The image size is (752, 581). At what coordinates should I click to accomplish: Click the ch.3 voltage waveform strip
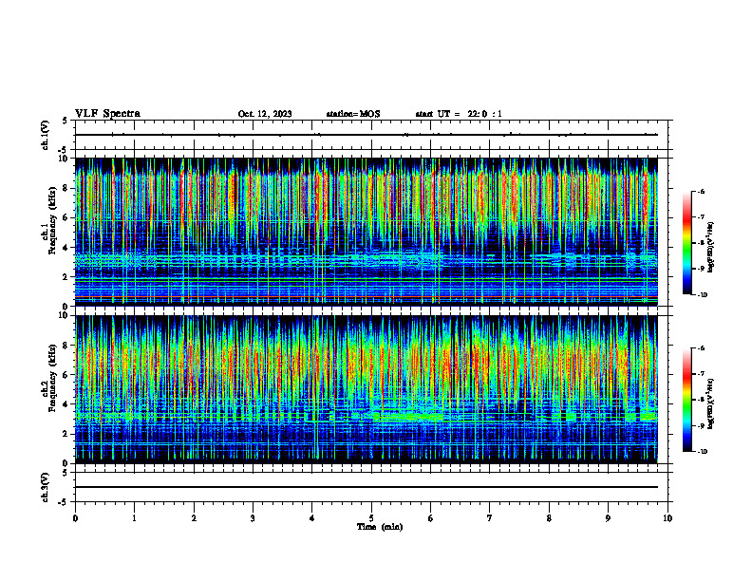click(x=371, y=487)
